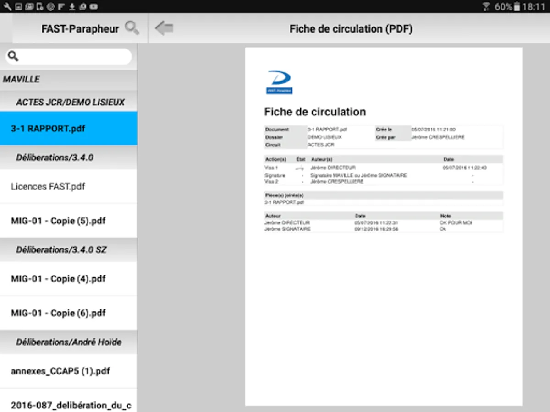Click attached file 3-1 RAPPORT.pdf under Pièces jointes
Screen dimensions: 550x412
tap(284, 202)
